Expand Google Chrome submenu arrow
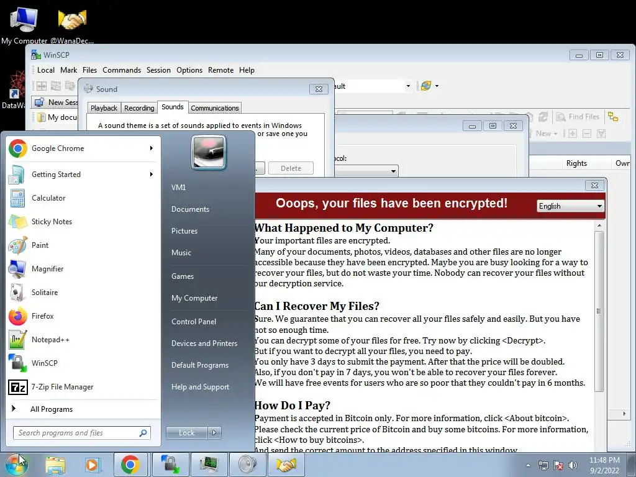This screenshot has width=636, height=477. pyautogui.click(x=152, y=148)
